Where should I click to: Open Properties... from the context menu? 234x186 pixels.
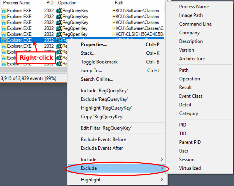(94, 45)
